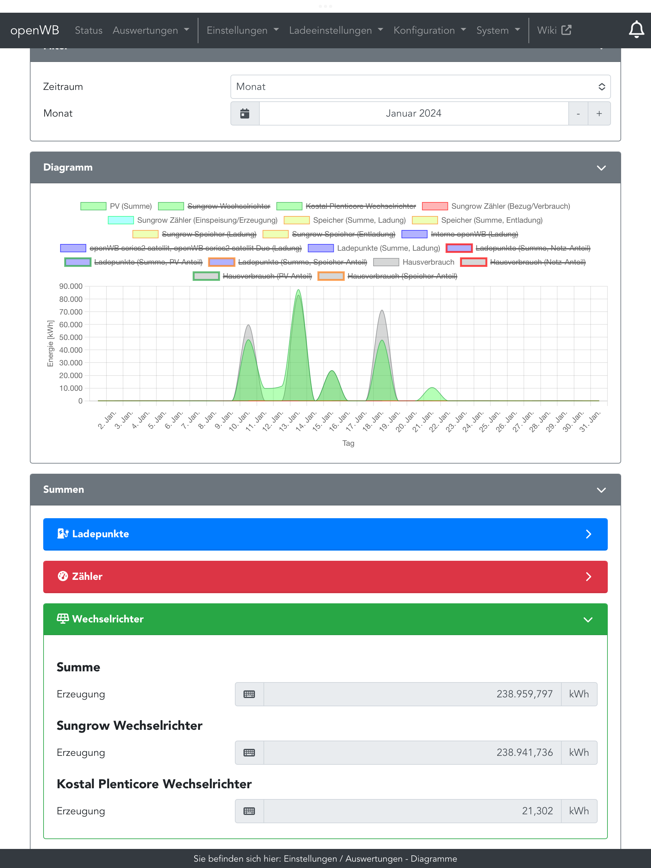Click the calendar icon beside Monat
This screenshot has width=651, height=868.
click(x=245, y=113)
